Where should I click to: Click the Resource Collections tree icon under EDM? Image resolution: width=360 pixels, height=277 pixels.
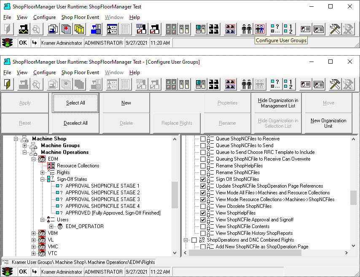[x=51, y=166]
